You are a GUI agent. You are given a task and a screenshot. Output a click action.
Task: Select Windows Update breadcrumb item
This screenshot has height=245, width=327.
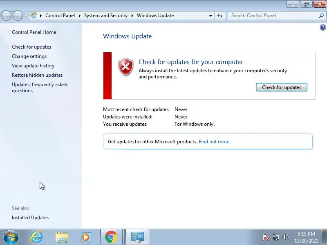pyautogui.click(x=155, y=16)
